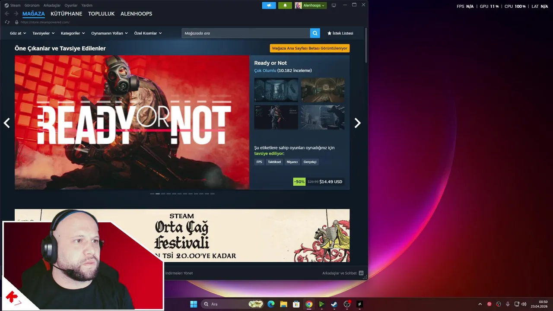Screen dimensions: 553x311
Task: Click the Alenhoops profile avatar picture
Action: coord(299,6)
